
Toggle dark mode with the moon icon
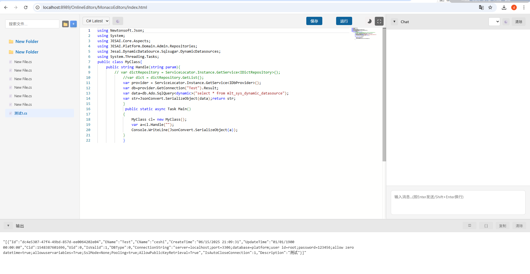[x=369, y=21]
